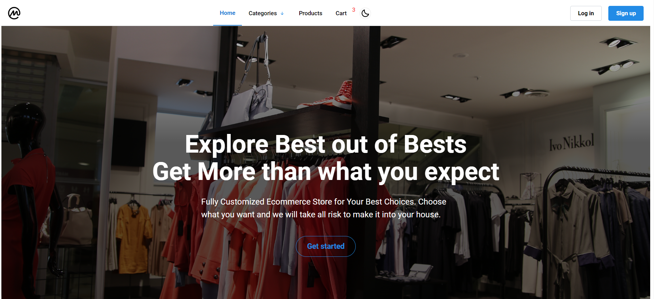This screenshot has width=654, height=299.
Task: Expand the Categories dropdown arrow
Action: point(282,13)
